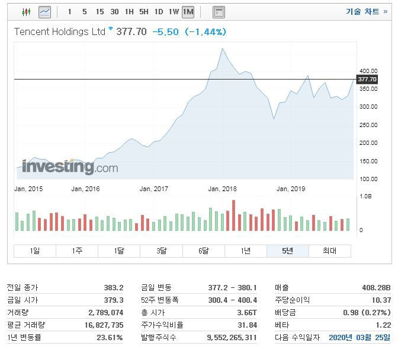Click the 주당순이익 value 10.37
Viewport: 398px width, 352px height.
[381, 300]
